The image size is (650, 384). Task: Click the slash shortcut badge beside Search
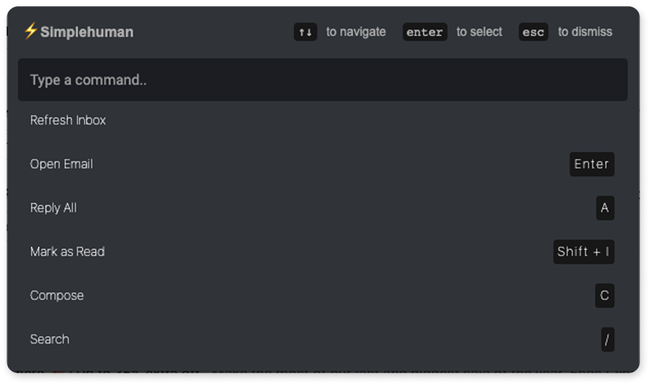coord(607,339)
